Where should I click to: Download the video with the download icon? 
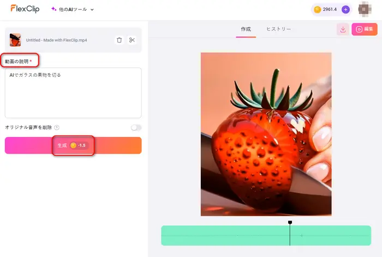(343, 29)
